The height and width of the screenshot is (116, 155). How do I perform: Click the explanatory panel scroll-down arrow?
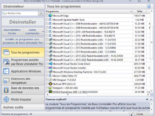coord(152,109)
